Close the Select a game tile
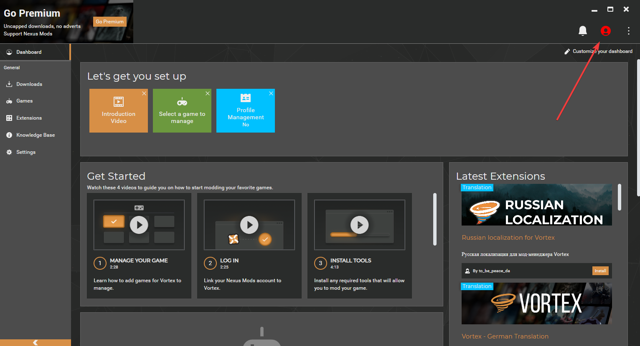The width and height of the screenshot is (640, 346). [x=208, y=93]
